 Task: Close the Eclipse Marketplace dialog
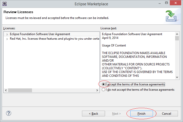click(176, 3)
